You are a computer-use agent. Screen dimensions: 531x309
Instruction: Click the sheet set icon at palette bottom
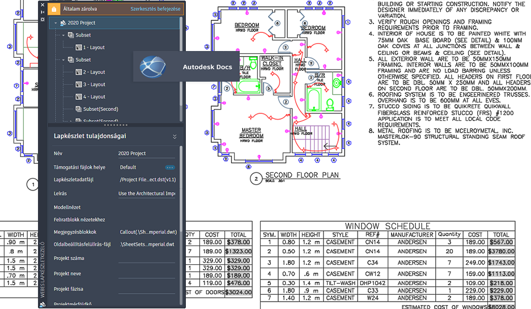(43, 304)
